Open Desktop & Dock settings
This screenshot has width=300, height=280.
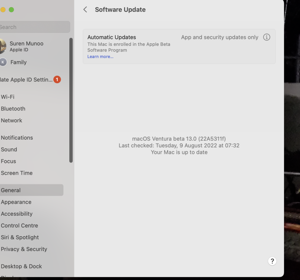(32, 266)
